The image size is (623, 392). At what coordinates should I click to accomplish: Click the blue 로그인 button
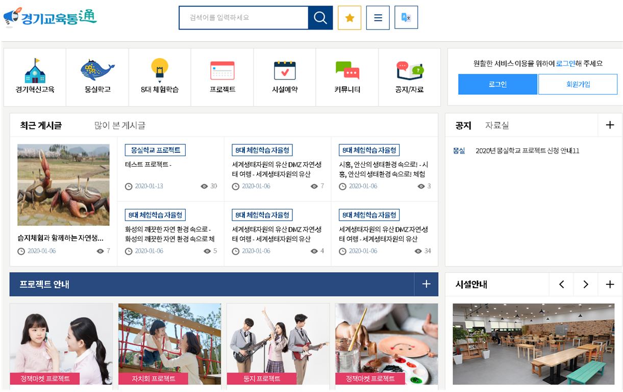[x=497, y=84]
